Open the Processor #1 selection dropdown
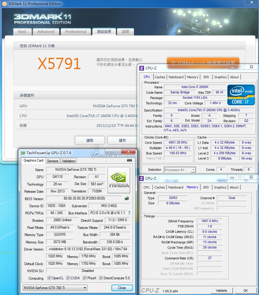Viewport: 259px width, 295px height. click(180, 170)
